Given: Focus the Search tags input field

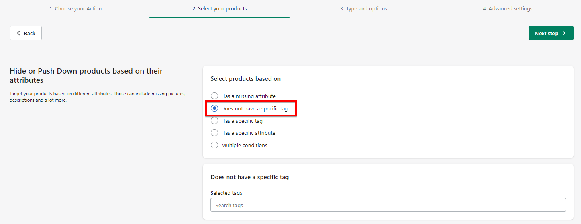Looking at the screenshot, I should click(x=388, y=205).
